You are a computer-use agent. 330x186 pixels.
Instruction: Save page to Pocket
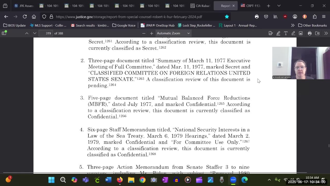266,17
